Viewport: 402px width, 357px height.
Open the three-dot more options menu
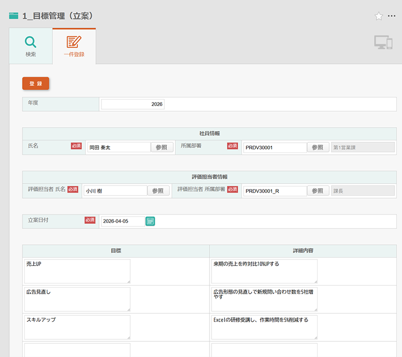coord(392,16)
